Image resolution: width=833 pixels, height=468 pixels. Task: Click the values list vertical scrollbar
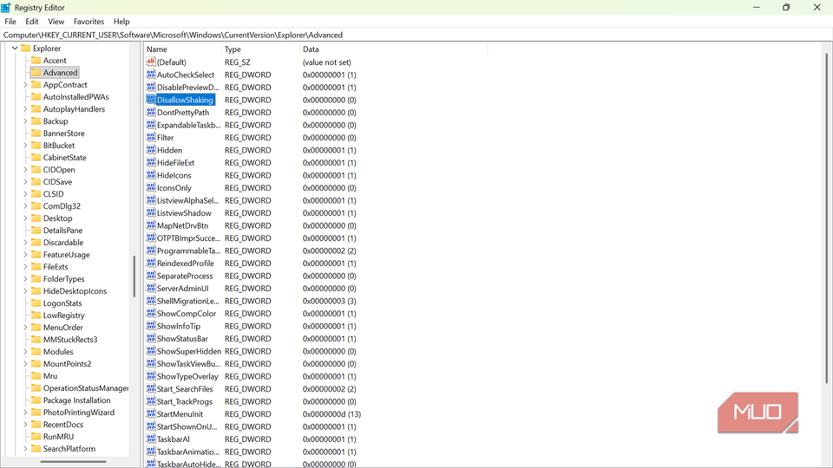click(826, 218)
